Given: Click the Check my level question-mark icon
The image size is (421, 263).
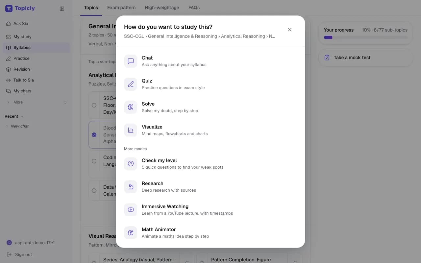Looking at the screenshot, I should 131,164.
